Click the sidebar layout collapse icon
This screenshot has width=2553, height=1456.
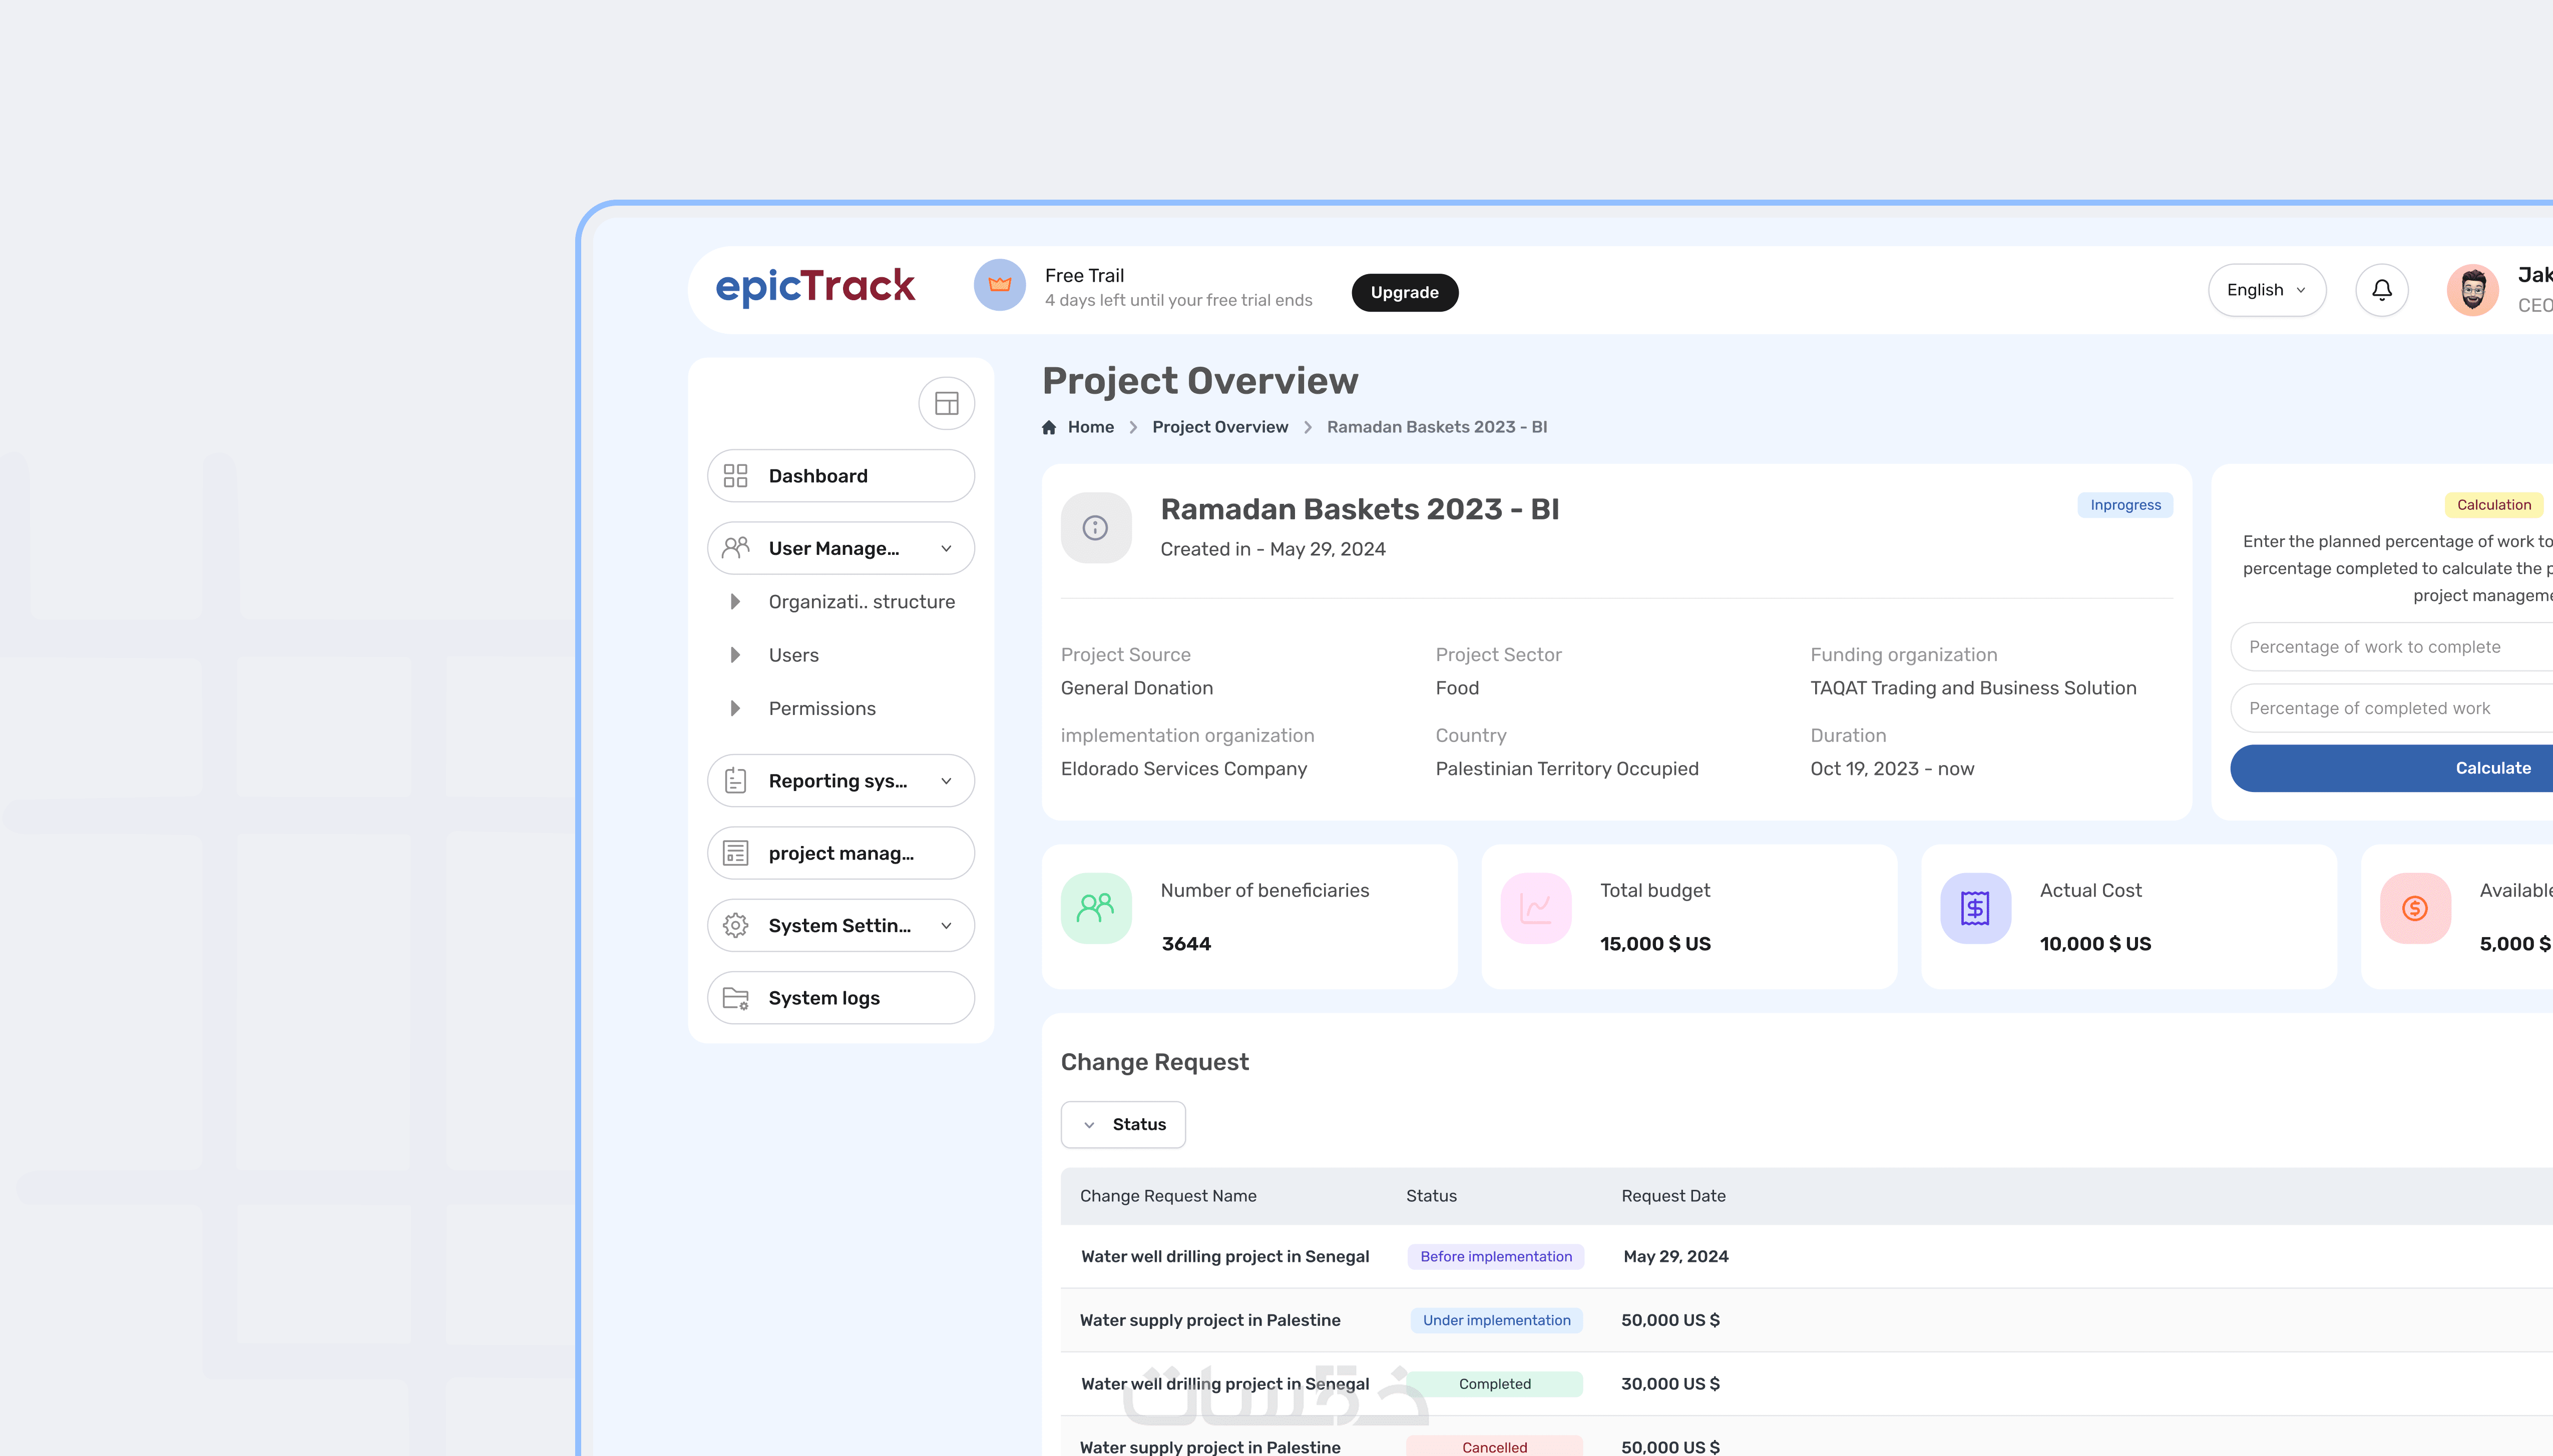point(946,403)
